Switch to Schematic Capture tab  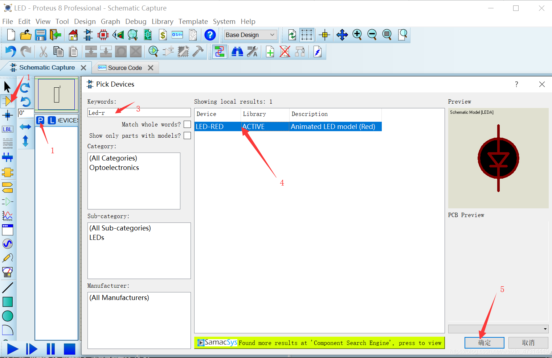[47, 67]
